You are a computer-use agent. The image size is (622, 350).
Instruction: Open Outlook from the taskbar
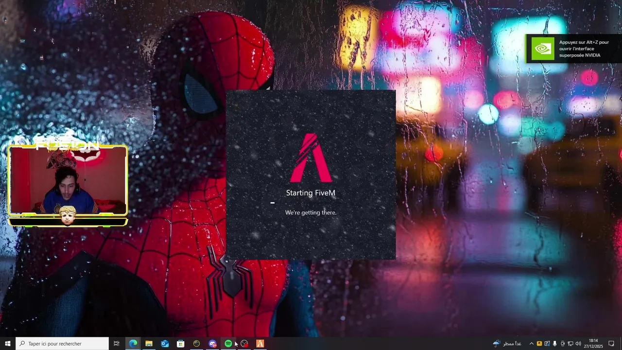tap(165, 344)
